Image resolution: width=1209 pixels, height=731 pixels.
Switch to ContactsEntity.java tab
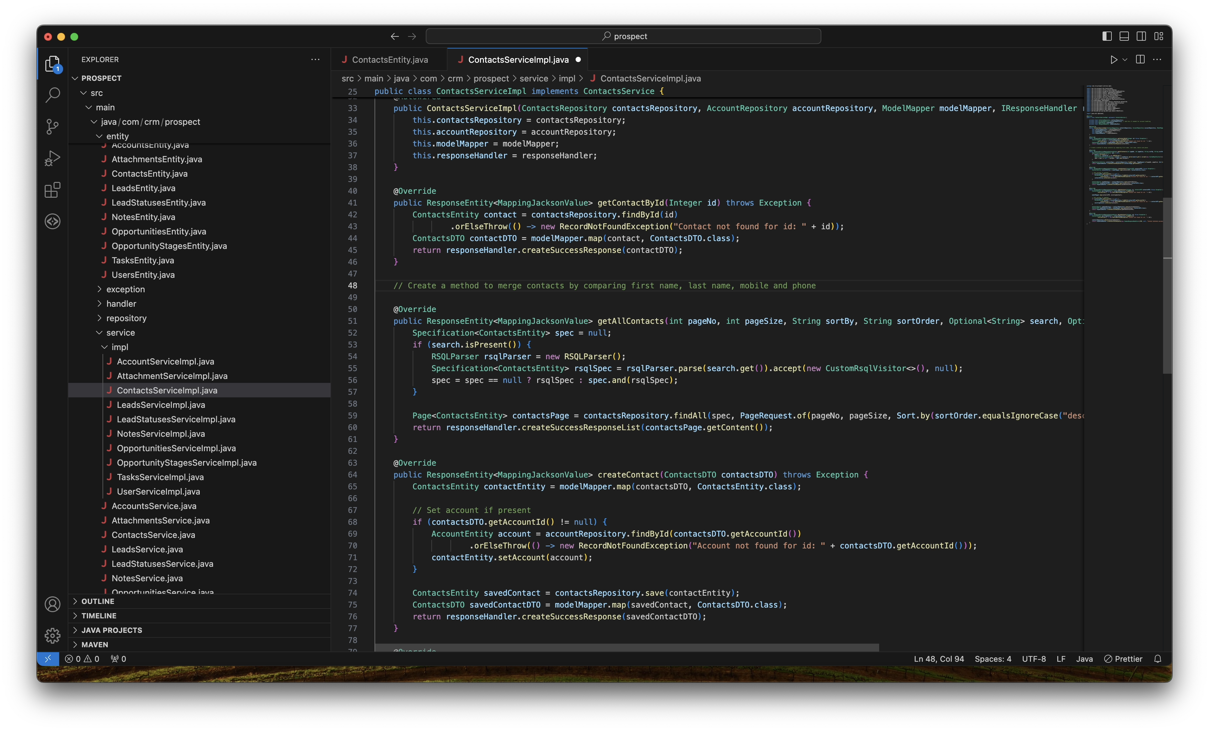pos(390,59)
